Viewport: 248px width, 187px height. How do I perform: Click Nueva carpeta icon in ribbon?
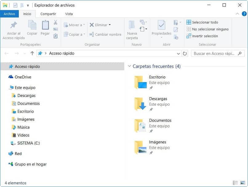pos(132,25)
